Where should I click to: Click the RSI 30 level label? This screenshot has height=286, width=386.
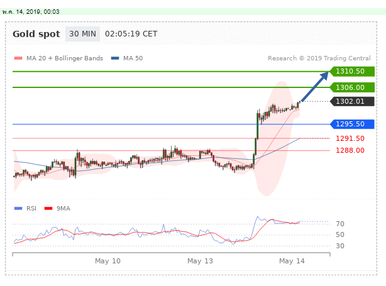point(340,246)
